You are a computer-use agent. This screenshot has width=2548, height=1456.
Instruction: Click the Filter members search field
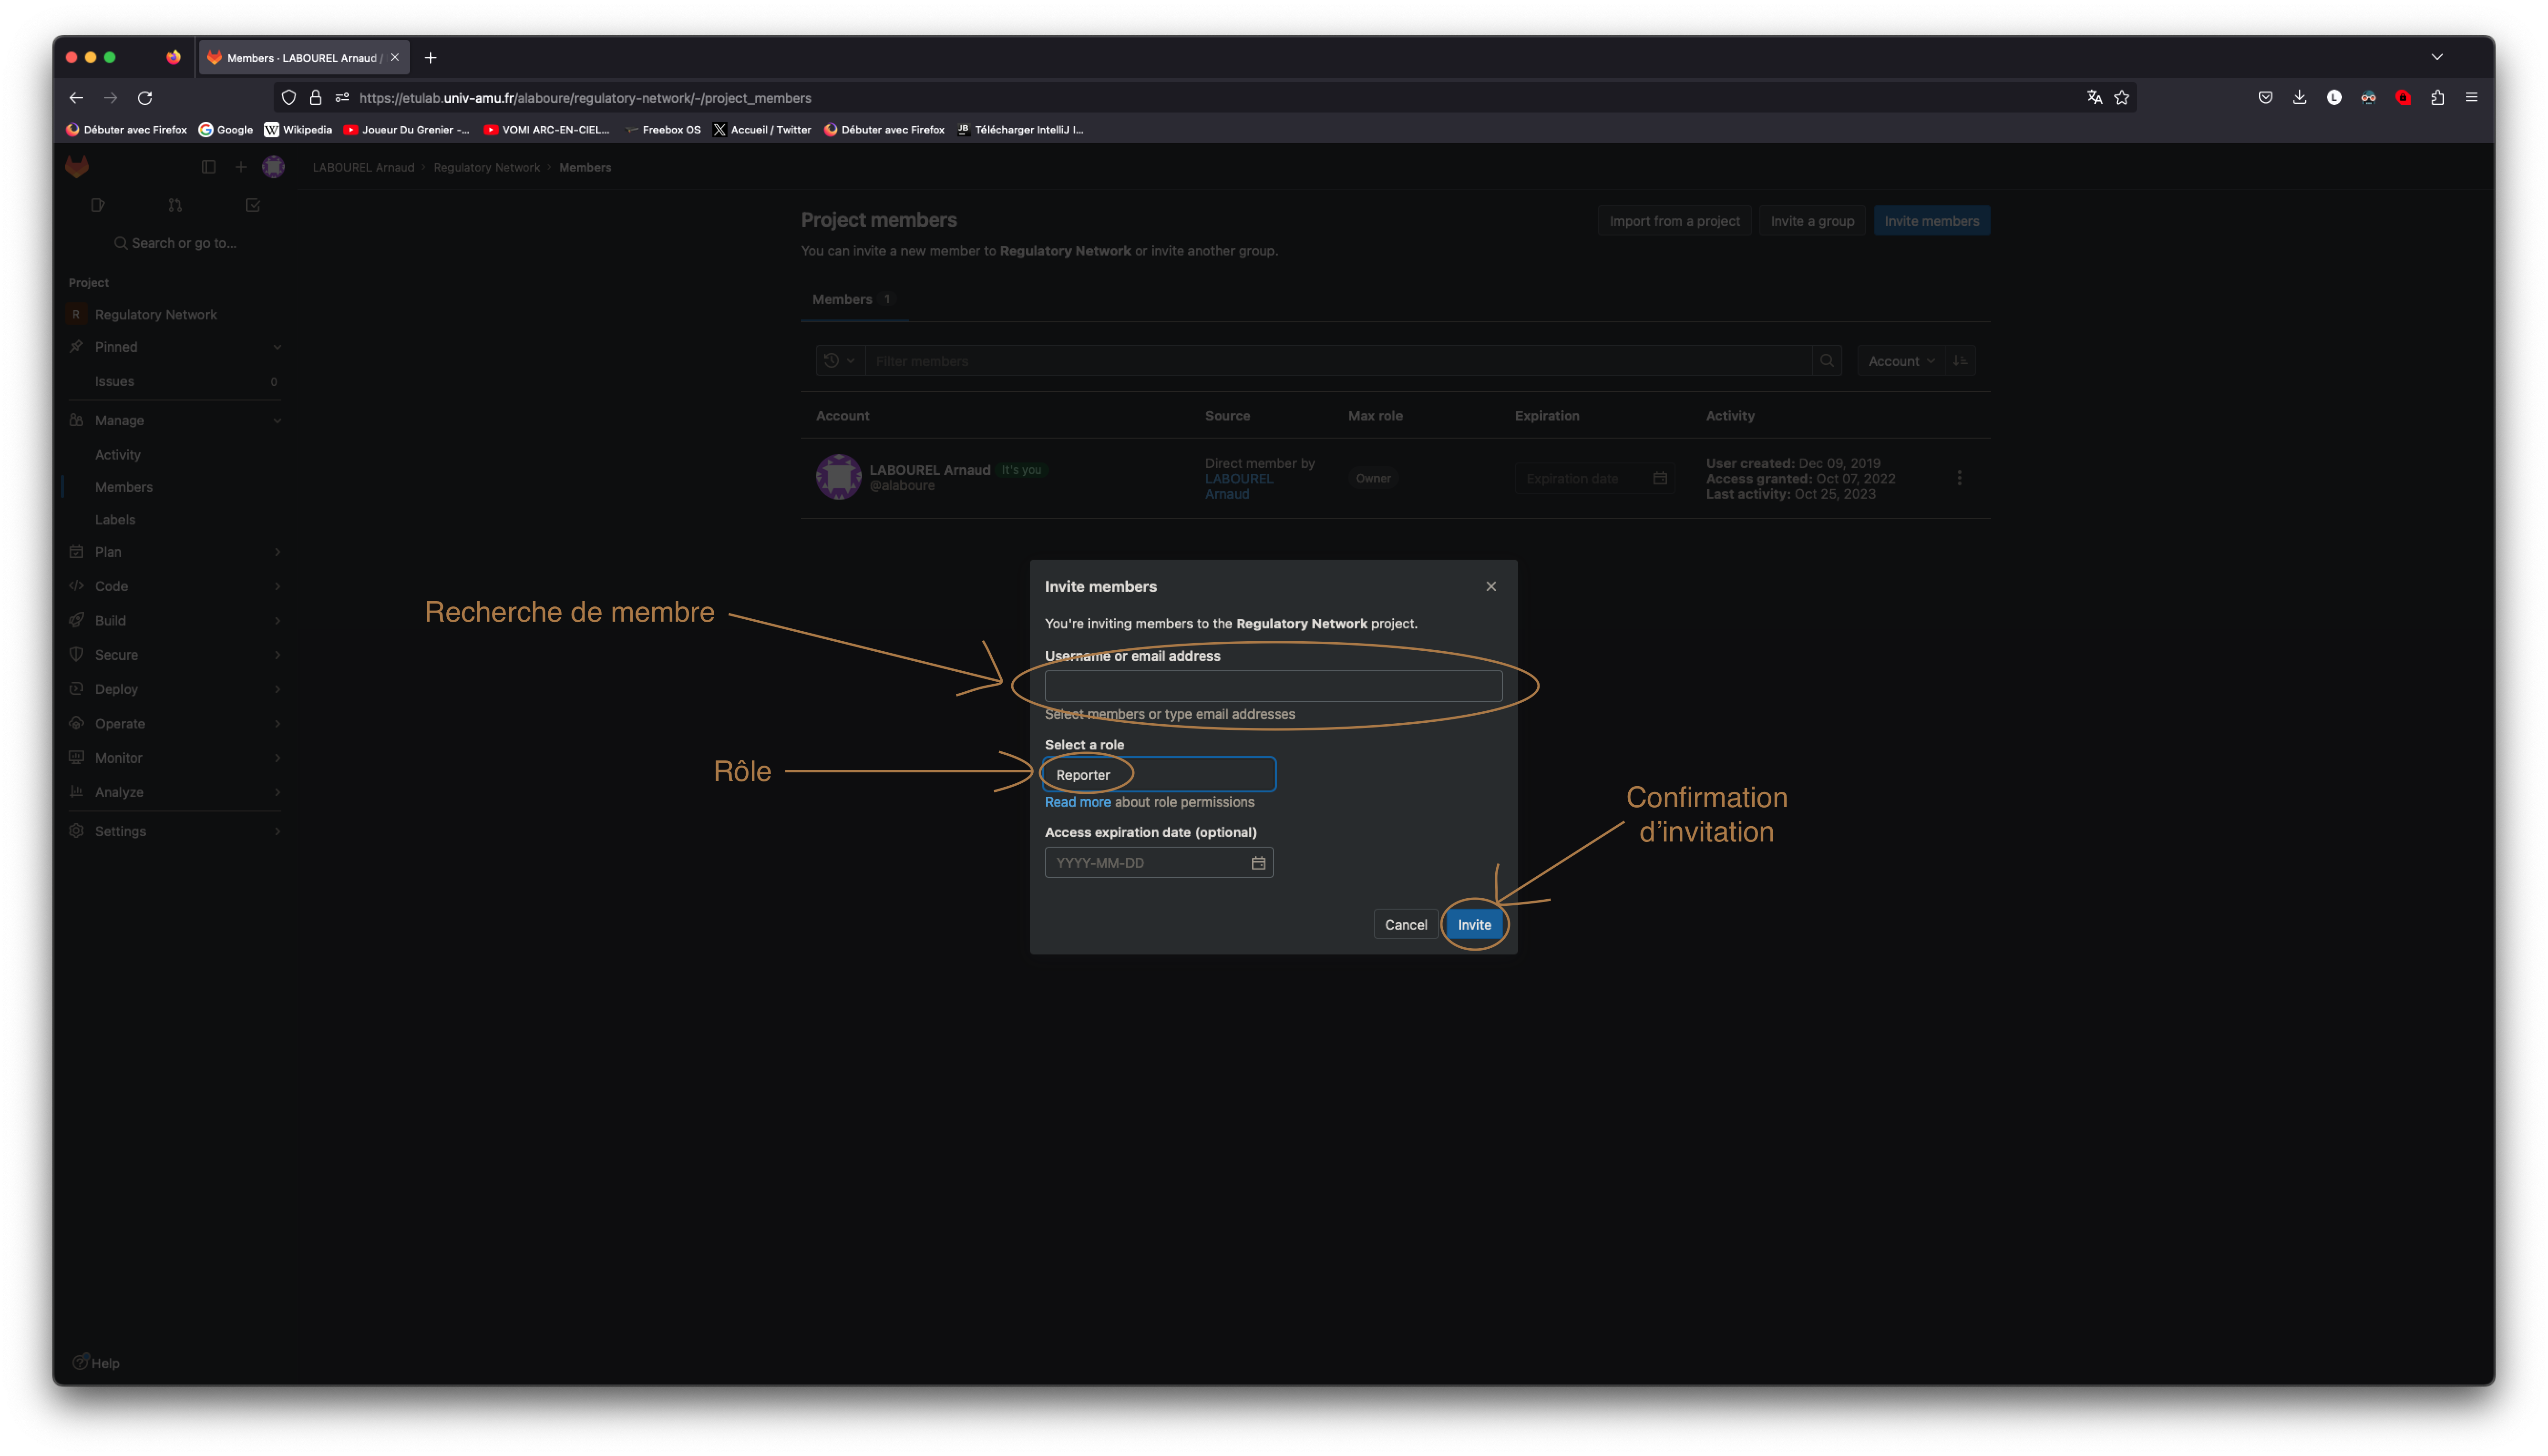[x=1338, y=361]
